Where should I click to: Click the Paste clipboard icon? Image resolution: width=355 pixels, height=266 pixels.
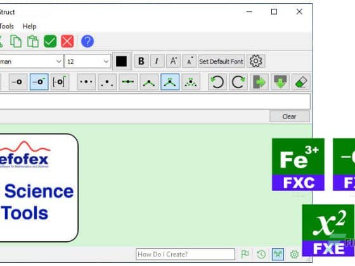tap(33, 41)
